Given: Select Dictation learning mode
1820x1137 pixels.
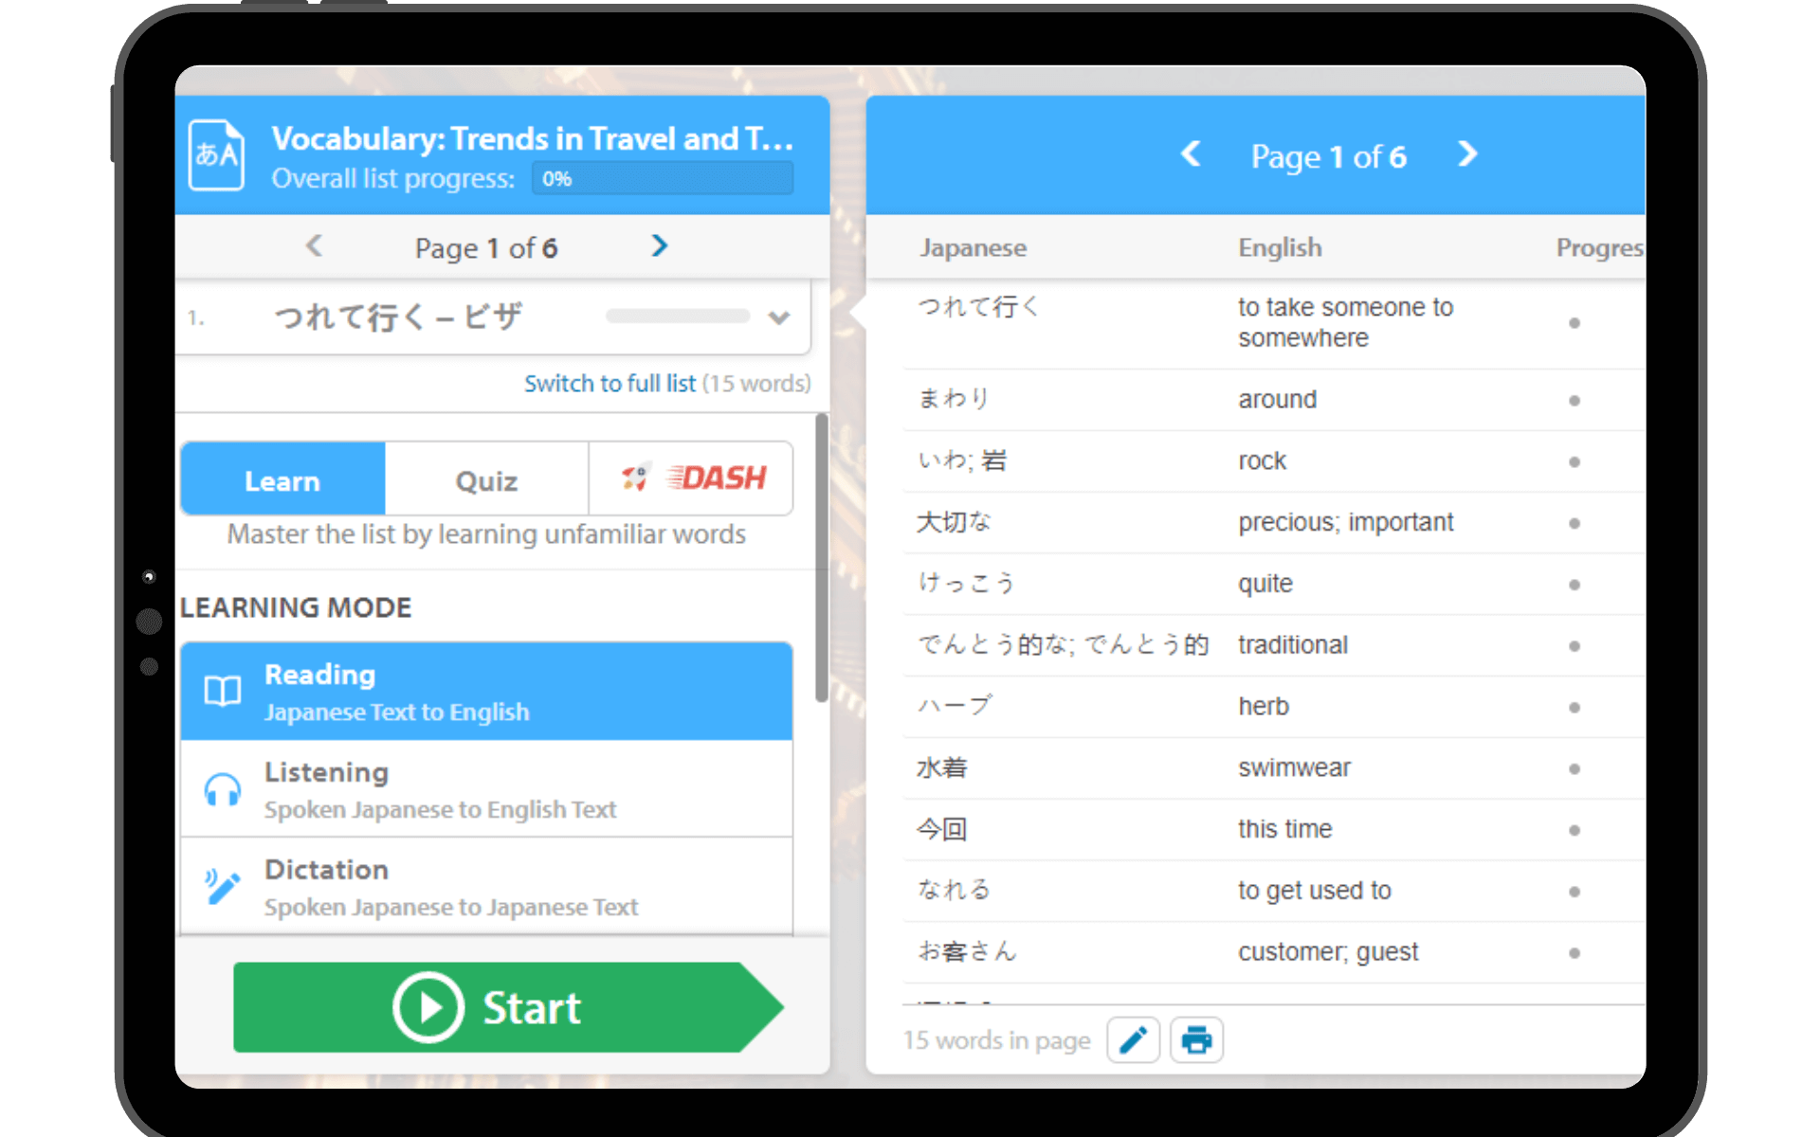Looking at the screenshot, I should pyautogui.click(x=486, y=887).
